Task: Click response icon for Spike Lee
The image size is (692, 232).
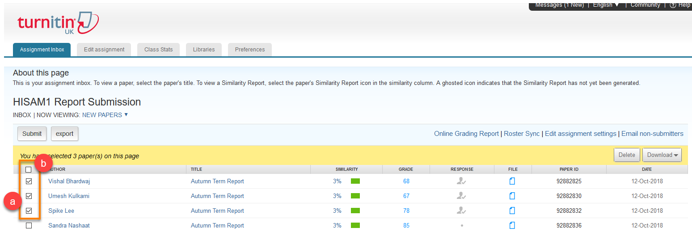Action: pyautogui.click(x=461, y=211)
